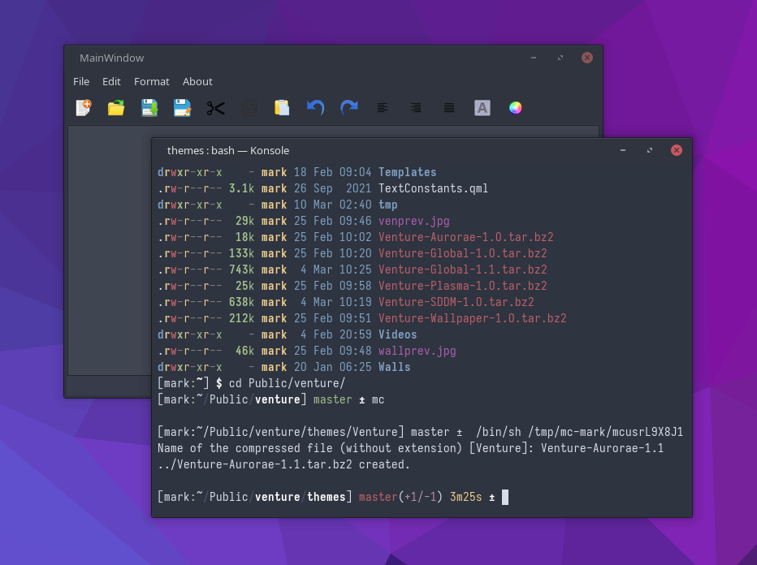Click the 'Videos' directory name in terminal
This screenshot has height=565, width=757.
pyautogui.click(x=397, y=334)
